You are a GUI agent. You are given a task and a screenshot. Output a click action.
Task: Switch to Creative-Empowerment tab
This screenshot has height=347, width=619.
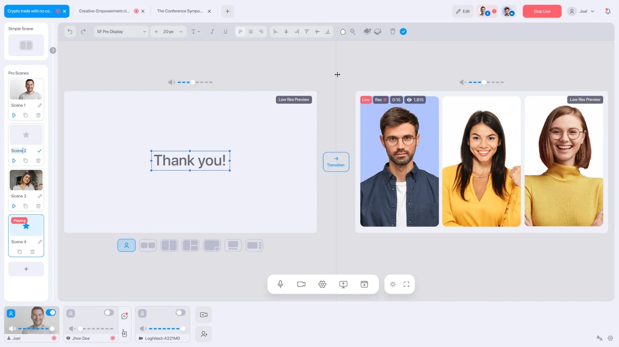pyautogui.click(x=104, y=11)
